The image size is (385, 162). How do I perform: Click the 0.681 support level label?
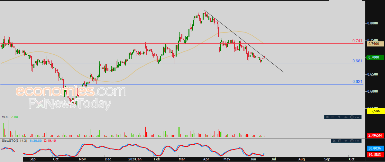point(357,61)
